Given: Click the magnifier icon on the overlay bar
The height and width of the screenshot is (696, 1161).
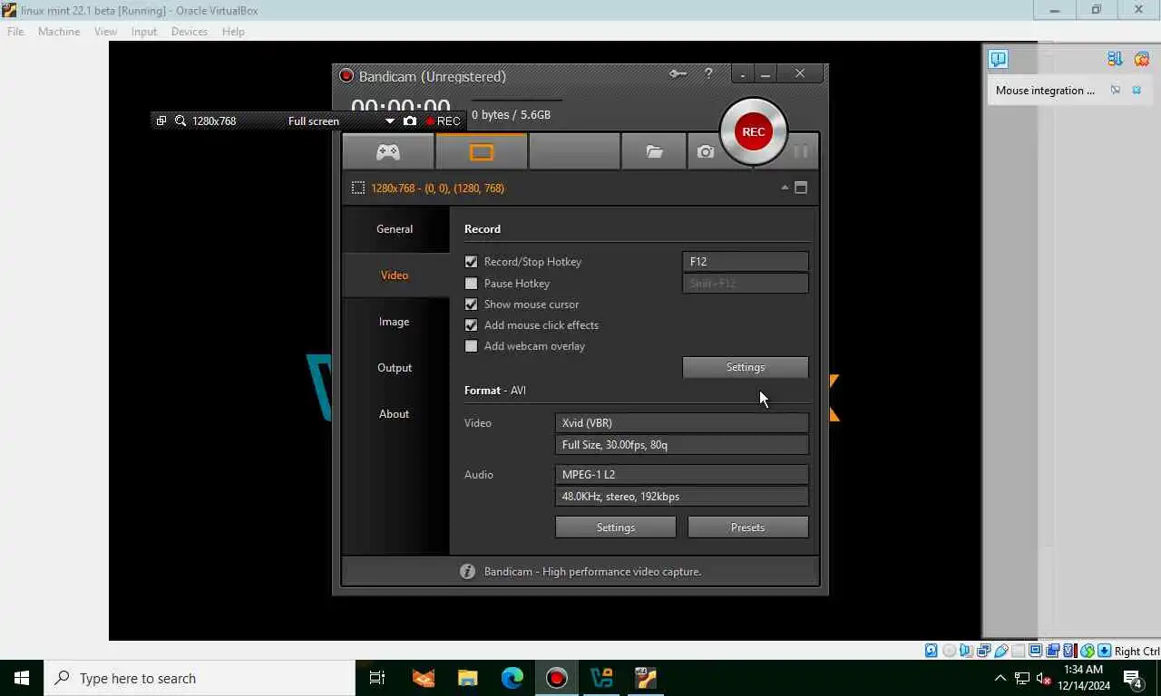Looking at the screenshot, I should [x=180, y=121].
